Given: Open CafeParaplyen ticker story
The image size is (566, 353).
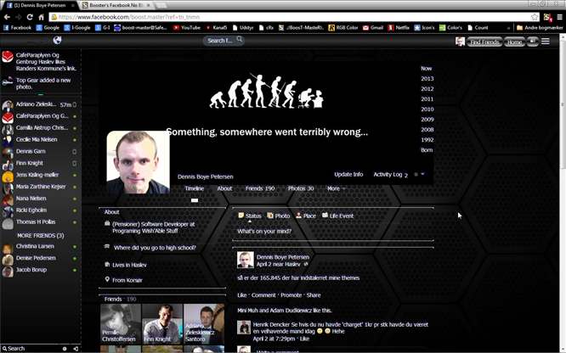Looking at the screenshot, I should point(39,62).
